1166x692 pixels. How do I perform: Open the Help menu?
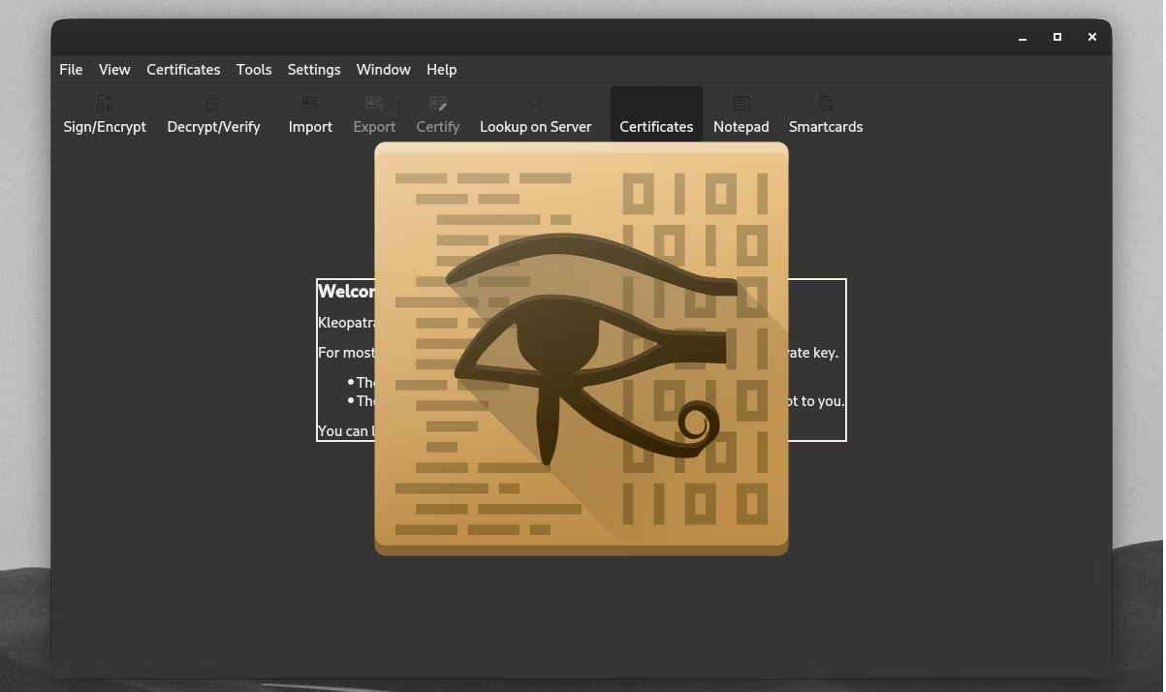[x=441, y=70]
